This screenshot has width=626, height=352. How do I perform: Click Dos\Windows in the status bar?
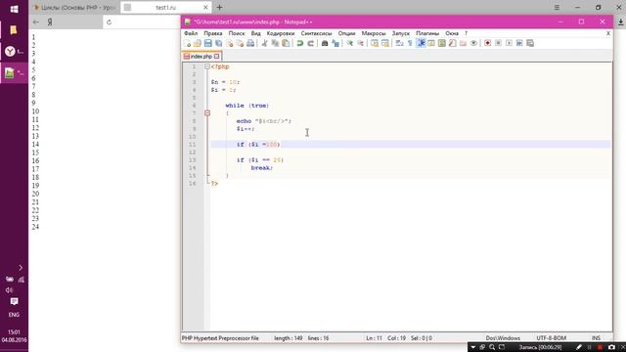(503, 338)
